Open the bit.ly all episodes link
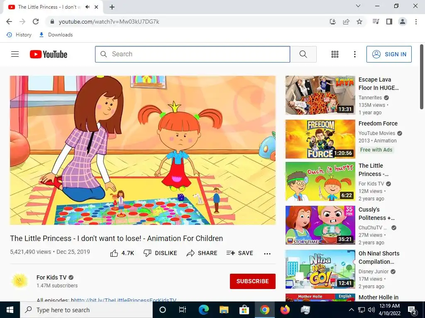 point(125,300)
